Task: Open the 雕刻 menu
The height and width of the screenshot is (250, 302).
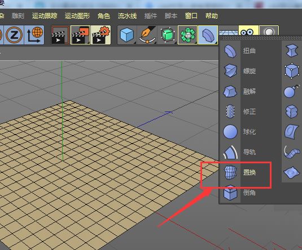Action: [18, 16]
